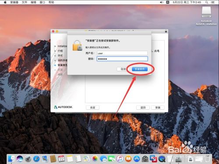This screenshot has height=164, width=219.
Task: Click volume icon in menu bar
Action: (162, 2)
